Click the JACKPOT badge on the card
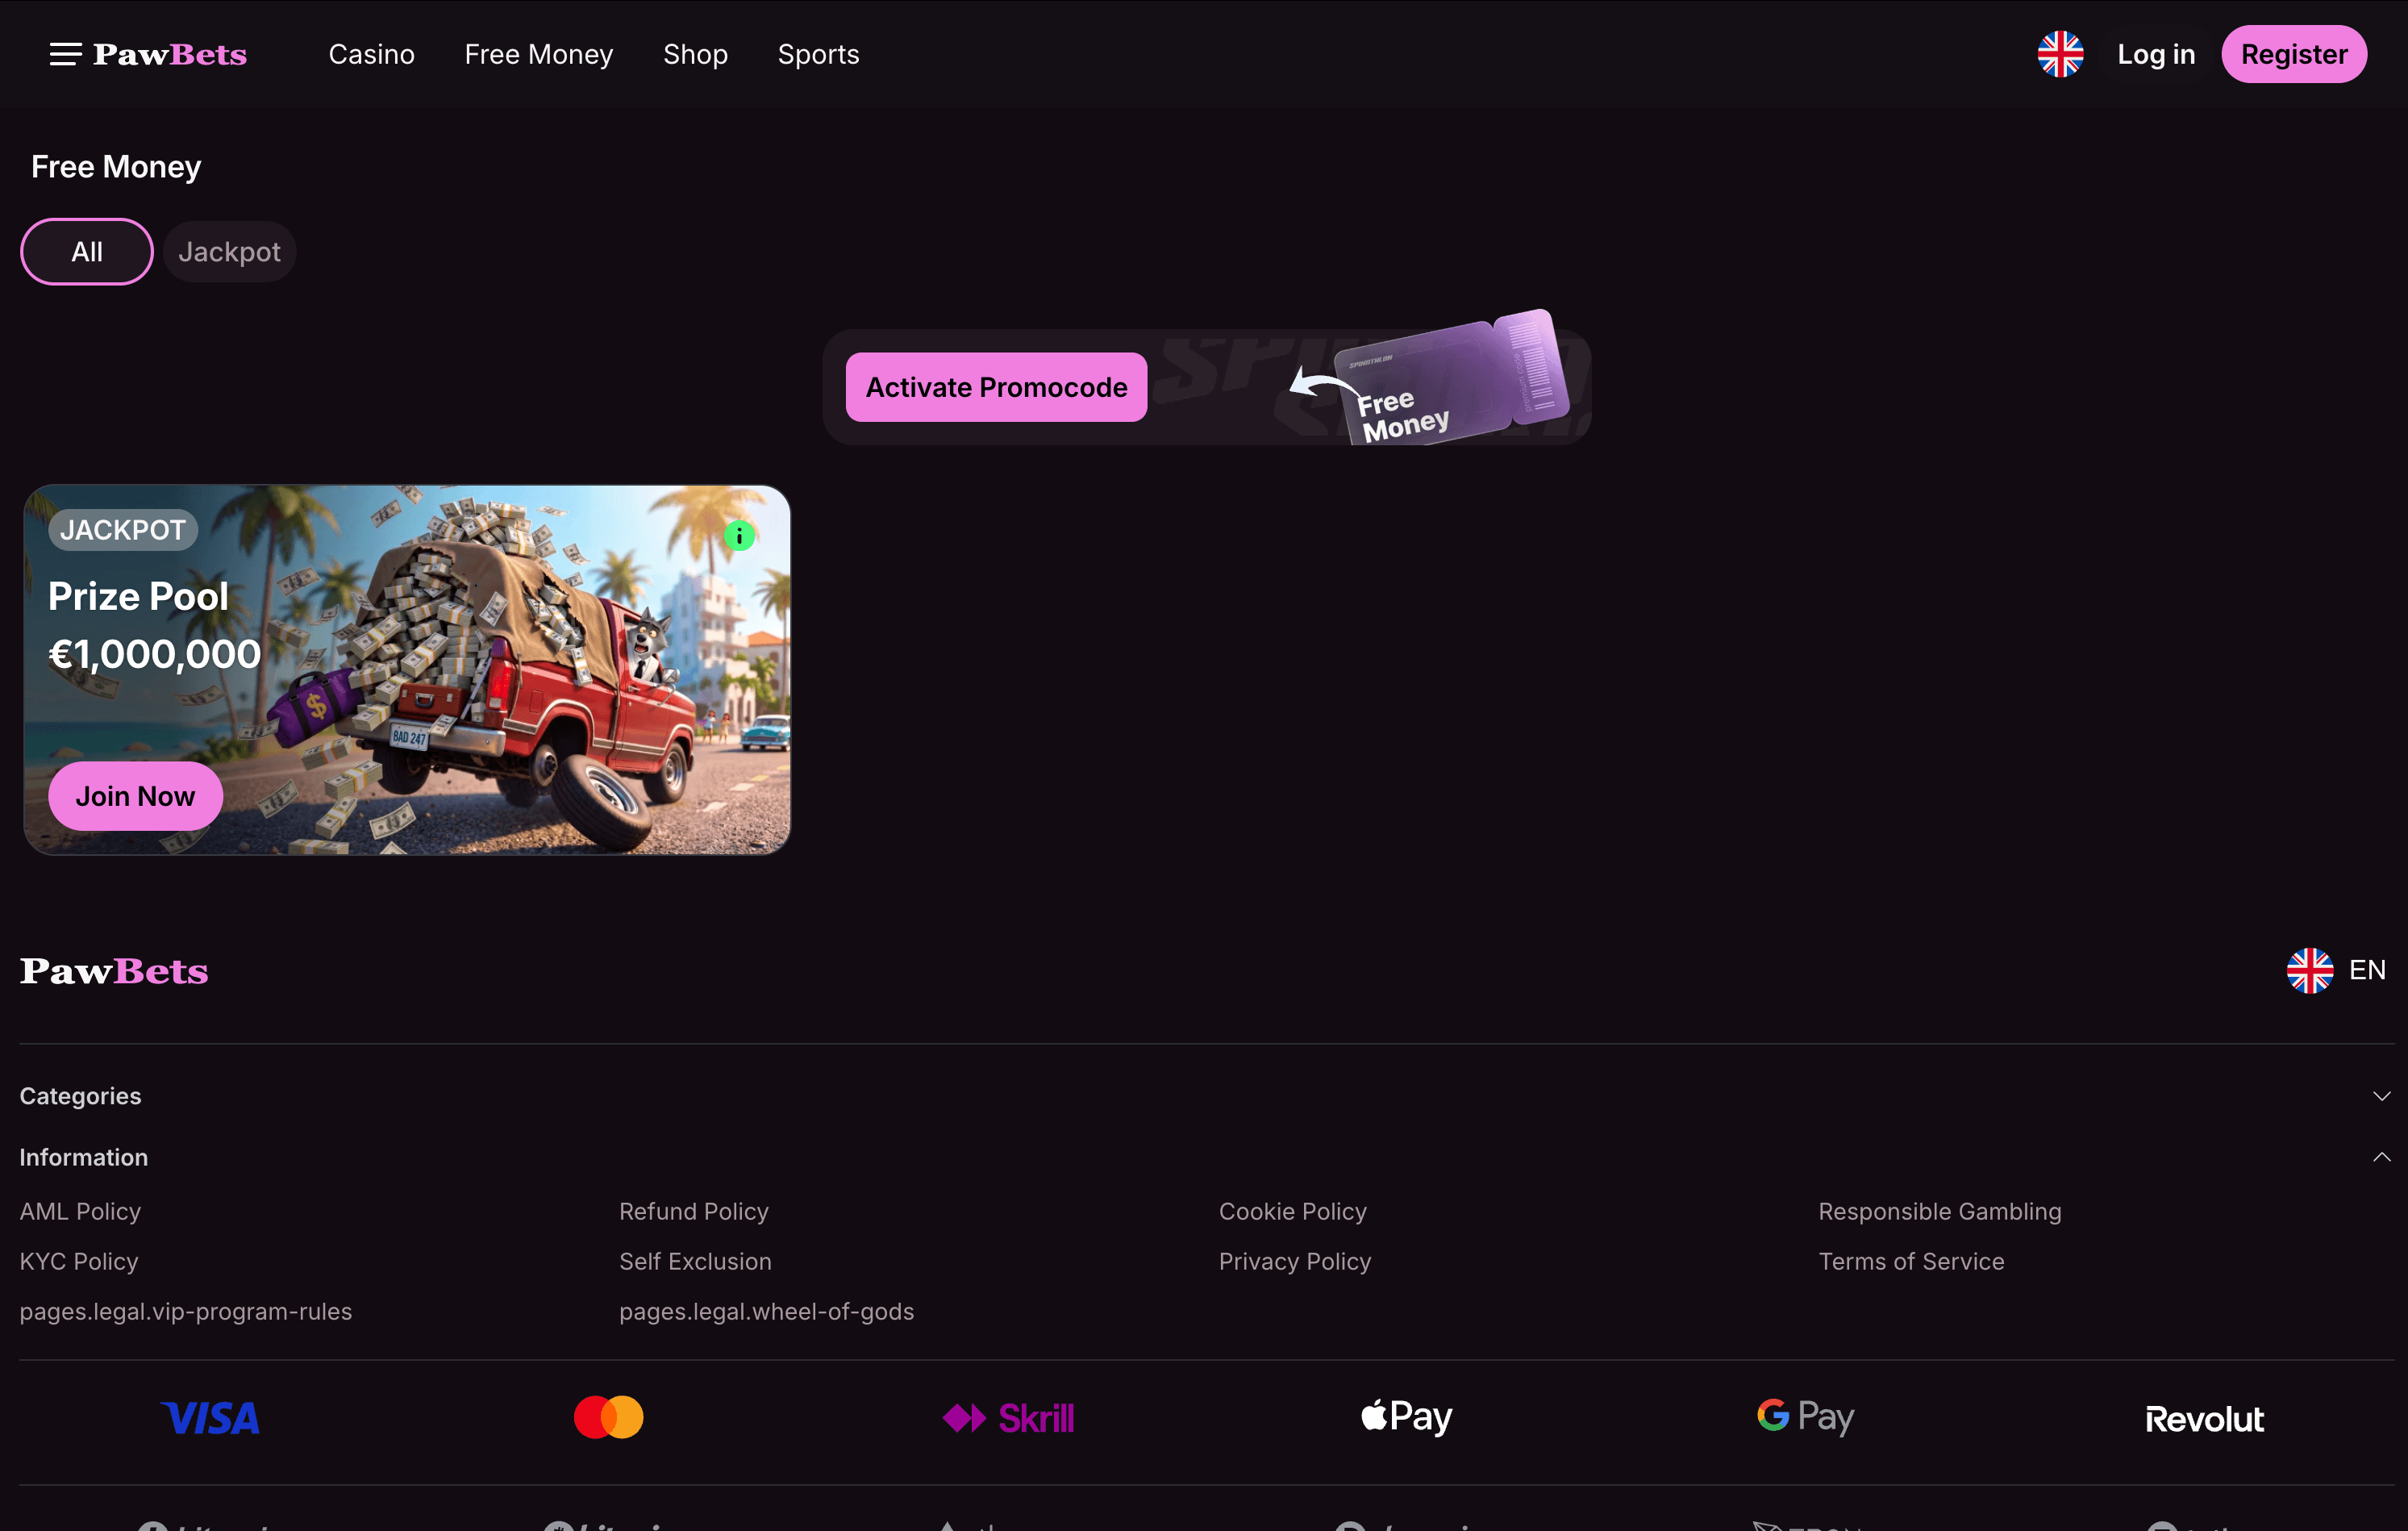Screen dimensions: 2408x1531 click(x=123, y=530)
